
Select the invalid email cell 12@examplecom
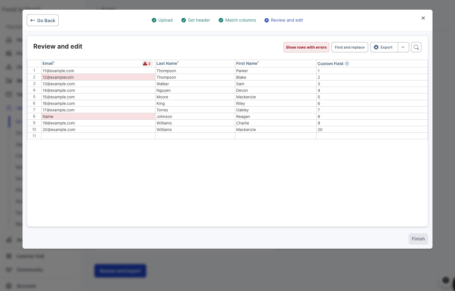[x=98, y=77]
